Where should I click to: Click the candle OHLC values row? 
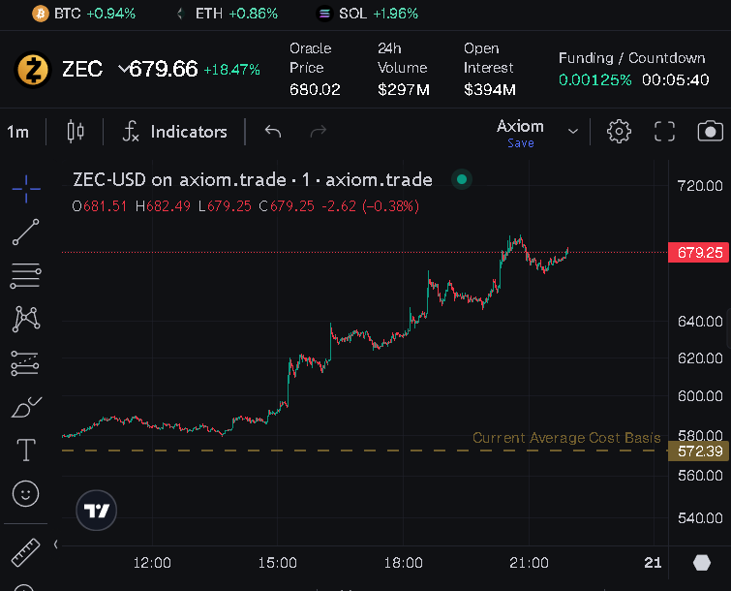pyautogui.click(x=245, y=206)
